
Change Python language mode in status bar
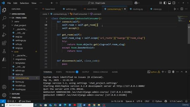[159, 101]
